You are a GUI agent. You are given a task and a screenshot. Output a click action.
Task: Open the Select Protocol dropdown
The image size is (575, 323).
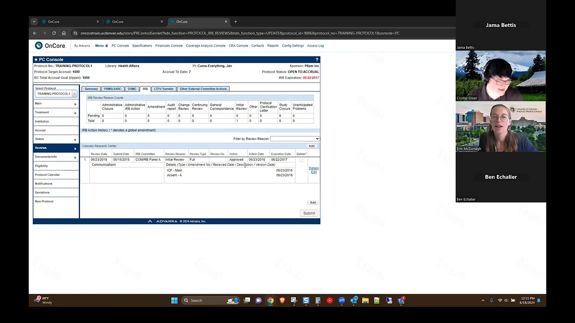[56, 94]
